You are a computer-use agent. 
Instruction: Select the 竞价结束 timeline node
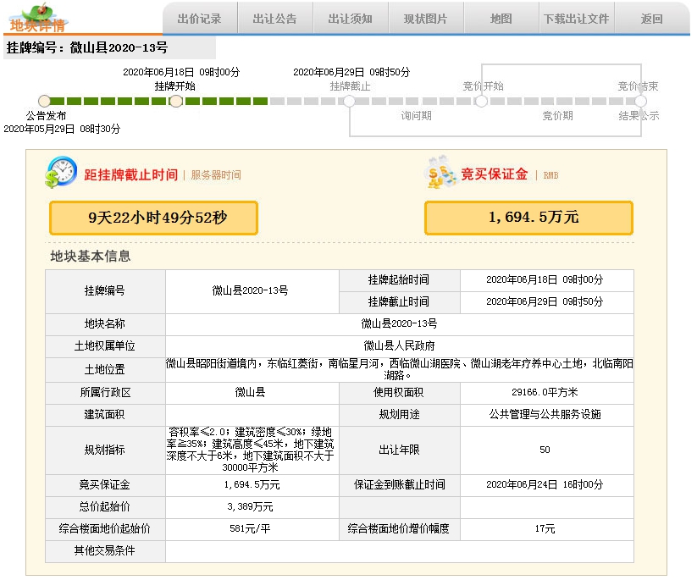[x=640, y=101]
